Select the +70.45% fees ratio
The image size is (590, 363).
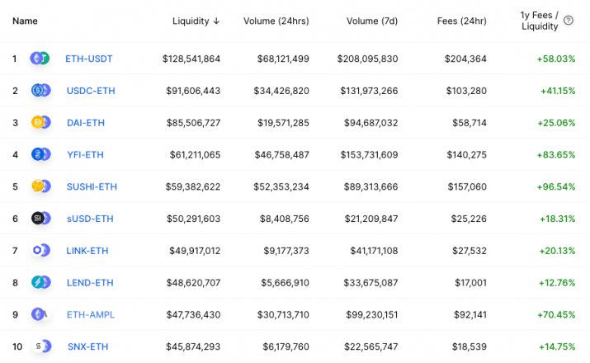(556, 314)
